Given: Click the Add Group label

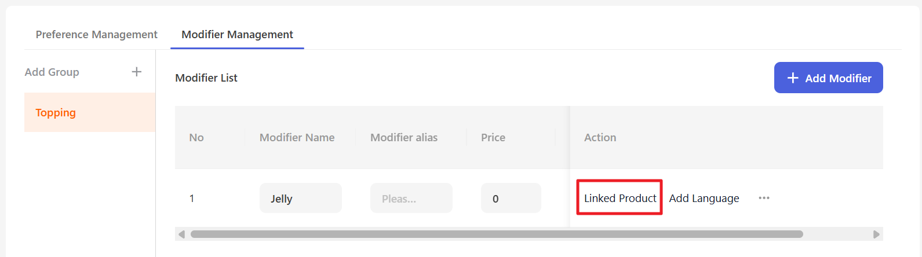Looking at the screenshot, I should [x=52, y=72].
